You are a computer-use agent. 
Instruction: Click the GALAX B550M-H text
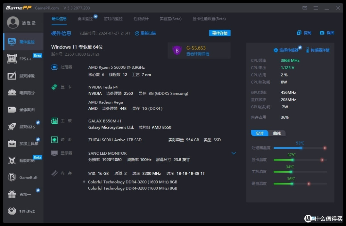tap(104, 121)
